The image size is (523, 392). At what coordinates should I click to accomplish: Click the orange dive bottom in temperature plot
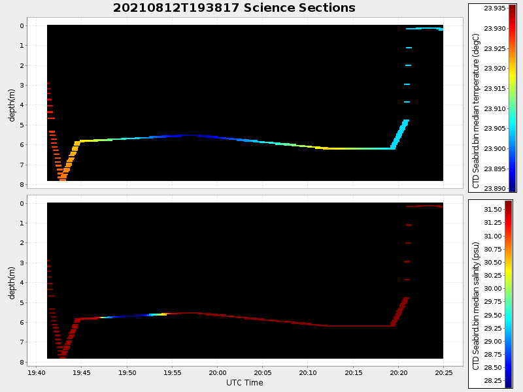pos(63,178)
